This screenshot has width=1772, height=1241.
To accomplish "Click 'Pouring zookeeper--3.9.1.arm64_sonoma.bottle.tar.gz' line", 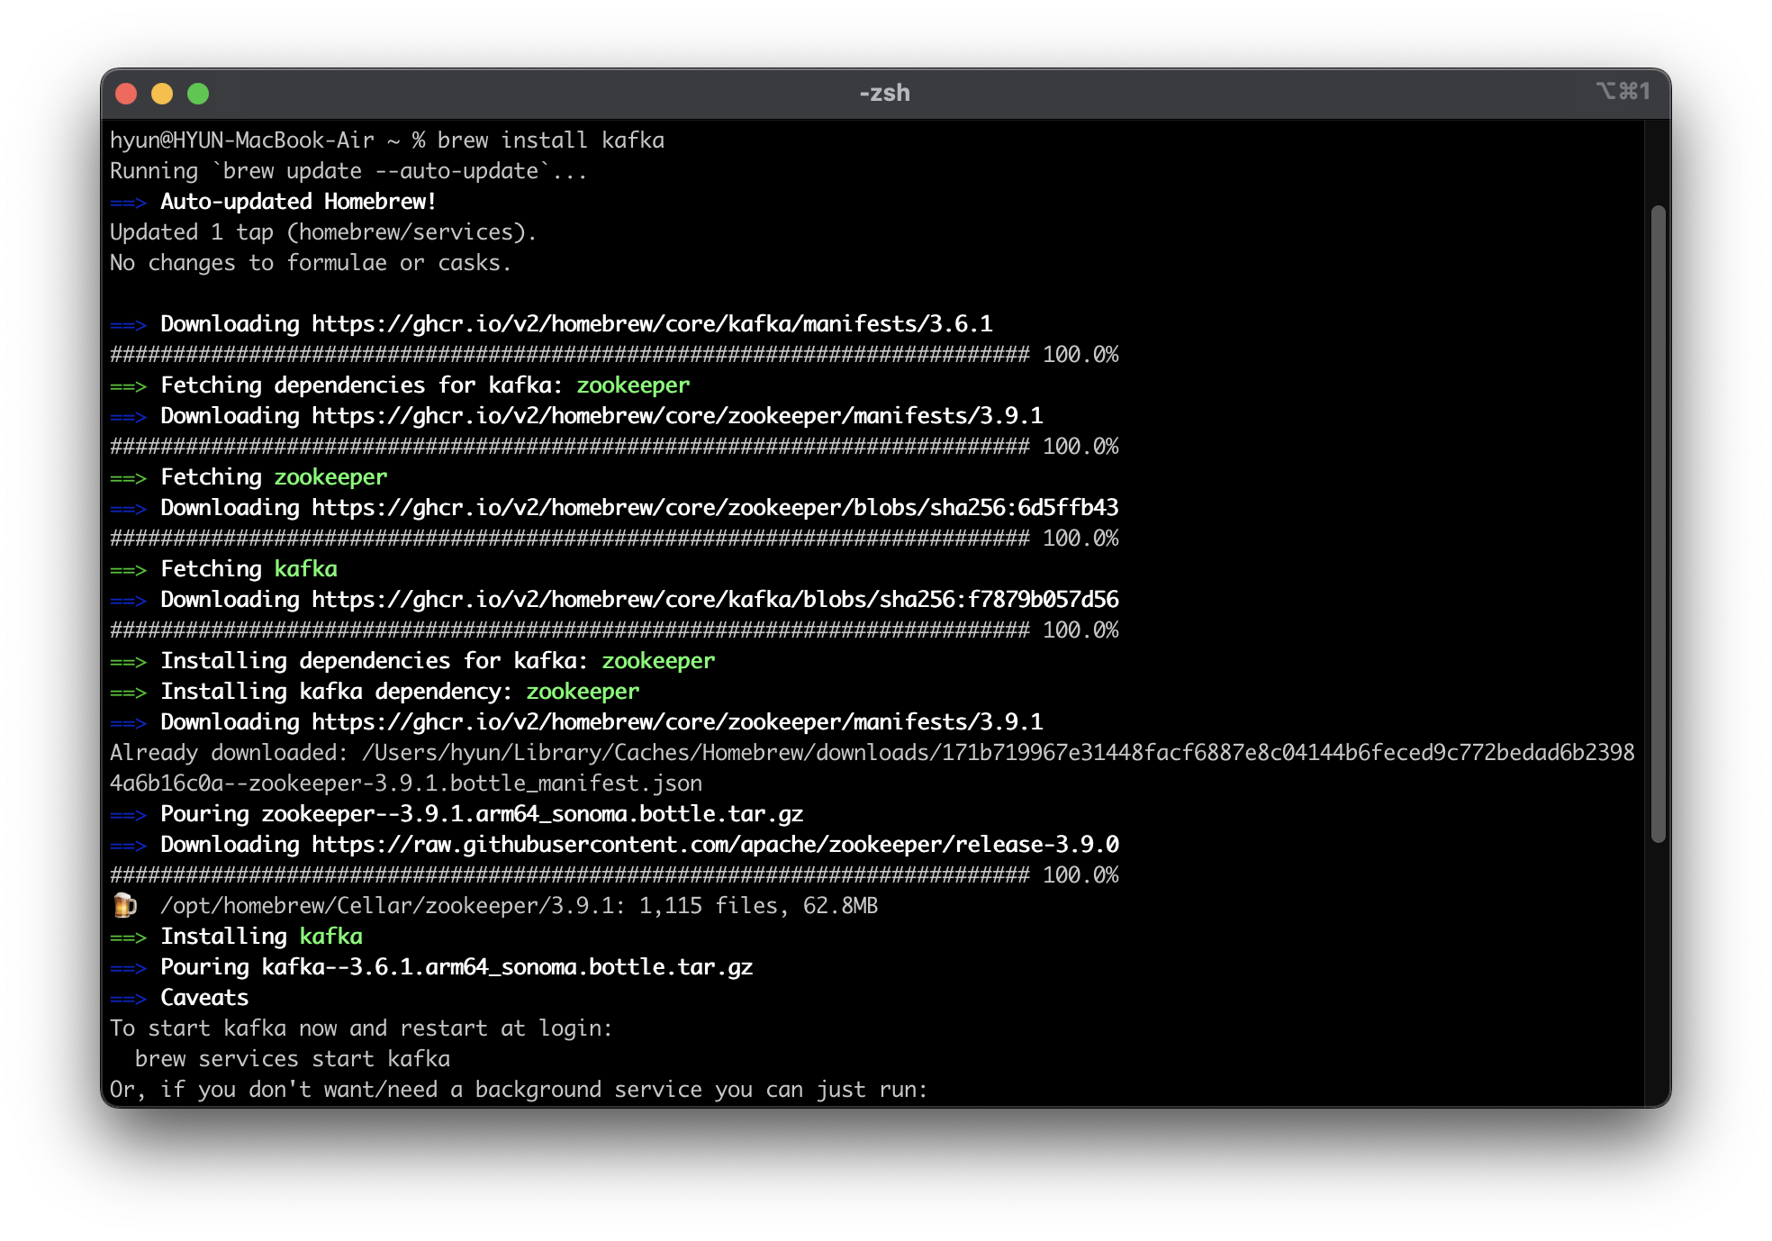I will (x=457, y=814).
